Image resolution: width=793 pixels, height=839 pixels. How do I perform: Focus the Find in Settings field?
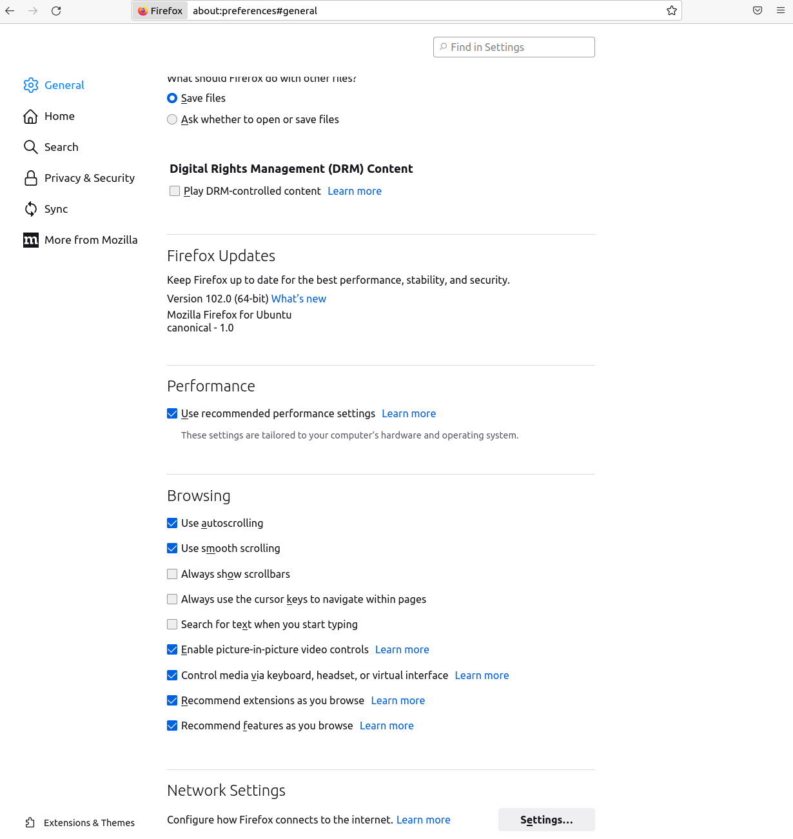pos(514,47)
